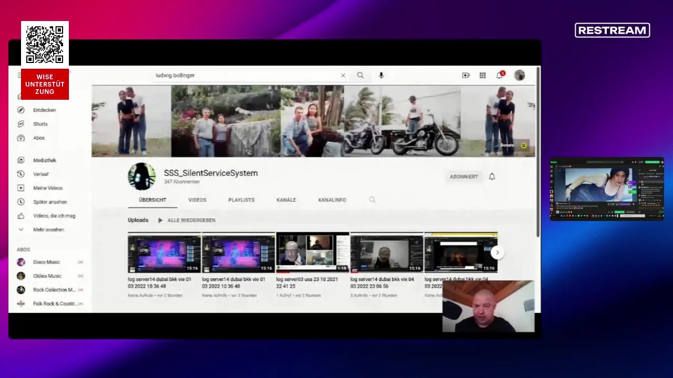Switch to the Übersicht tab
673x378 pixels.
pyautogui.click(x=152, y=200)
